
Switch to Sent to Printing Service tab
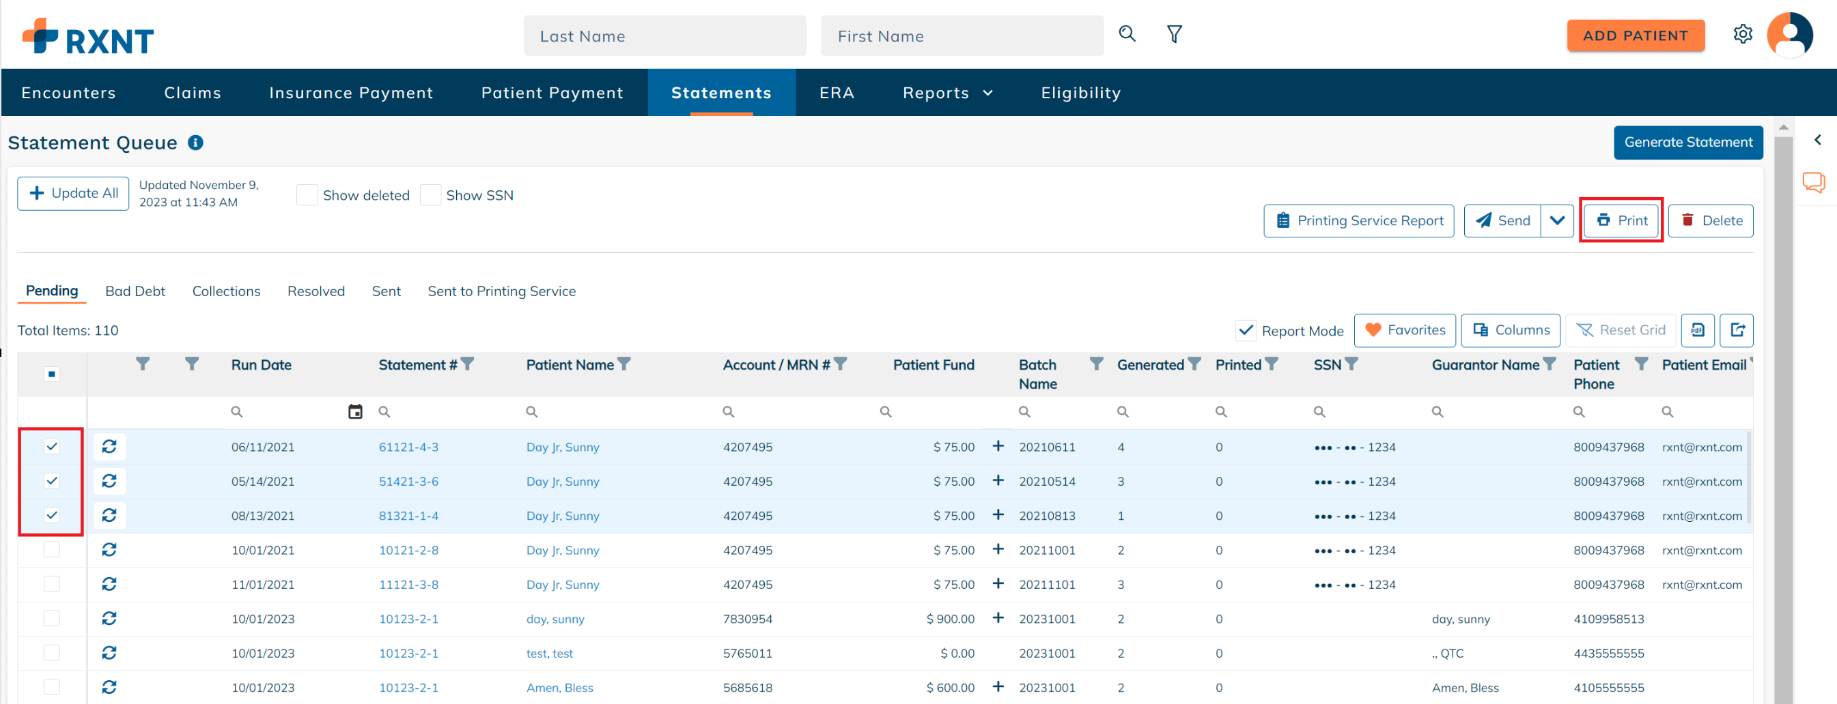(501, 291)
